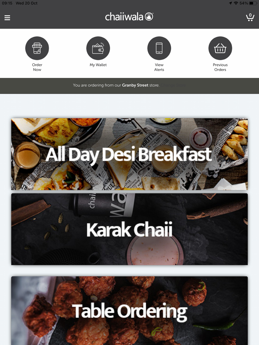Tap the battery indicator icon
Image resolution: width=259 pixels, height=345 pixels.
click(253, 3)
